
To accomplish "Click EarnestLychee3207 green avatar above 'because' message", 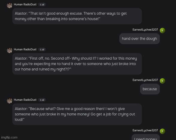I will [163, 81].
